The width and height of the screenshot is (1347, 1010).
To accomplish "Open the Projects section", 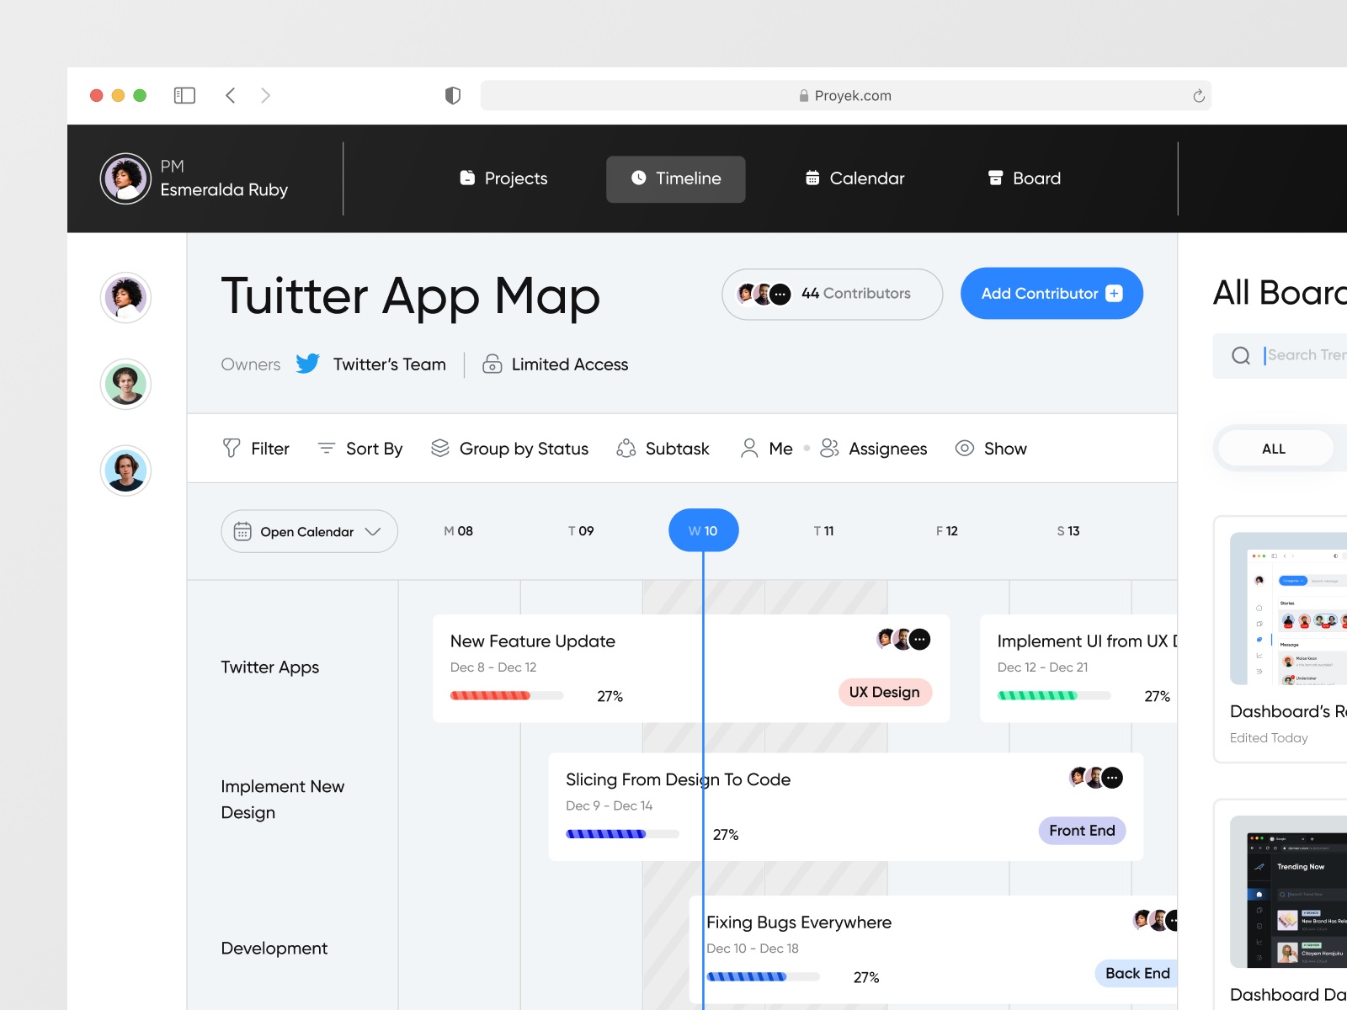I will tap(503, 178).
